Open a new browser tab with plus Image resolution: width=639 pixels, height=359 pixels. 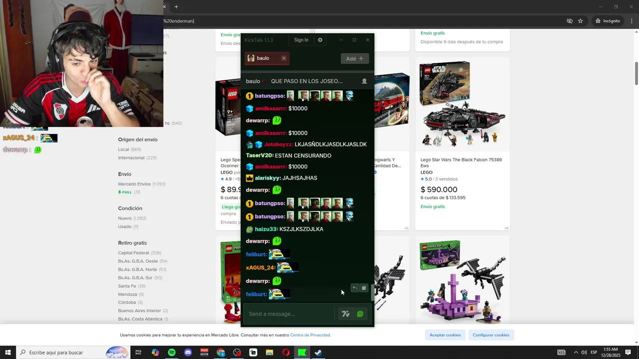(176, 6)
